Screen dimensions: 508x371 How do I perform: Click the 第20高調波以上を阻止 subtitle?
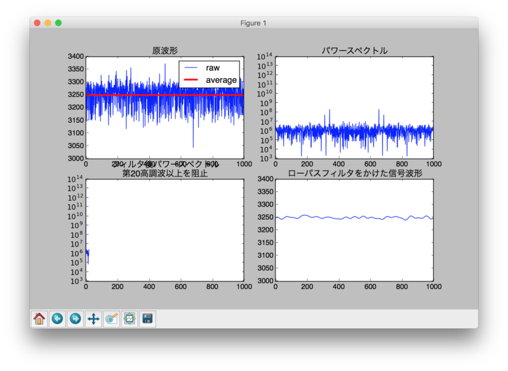click(x=165, y=173)
